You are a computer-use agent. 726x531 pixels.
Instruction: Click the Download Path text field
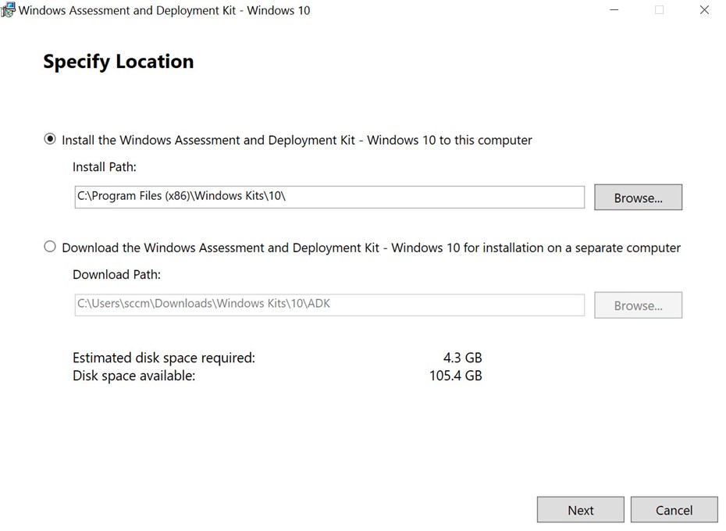pos(329,305)
